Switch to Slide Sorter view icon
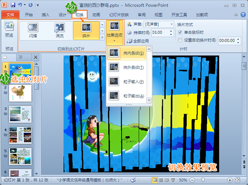The width and height of the screenshot is (248, 185). point(161,180)
